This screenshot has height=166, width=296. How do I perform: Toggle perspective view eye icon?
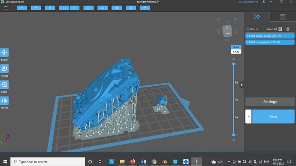pos(236,19)
